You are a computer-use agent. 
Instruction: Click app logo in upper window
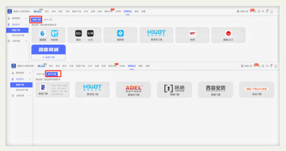tap(10, 11)
